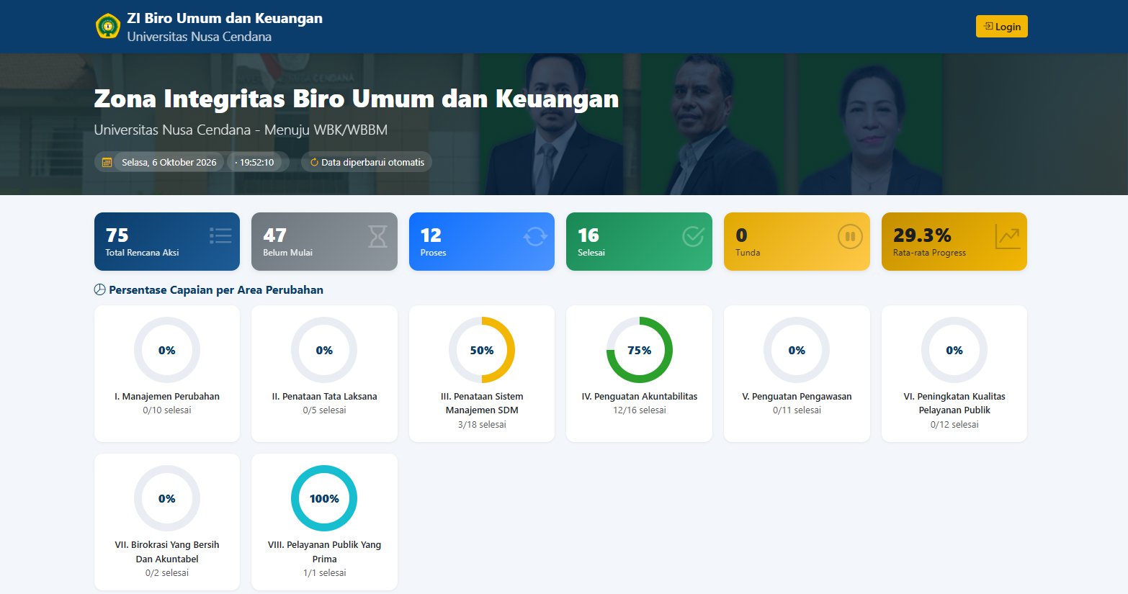The image size is (1128, 594).
Task: Click the date text "Selasa, 6 Oktober 2026"
Action: click(x=169, y=163)
